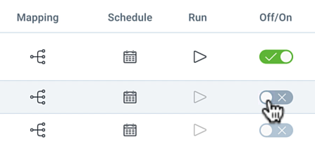Screen dimensions: 315x145
Task: Click the greyed-out play icon in the third row
Action: tap(200, 130)
